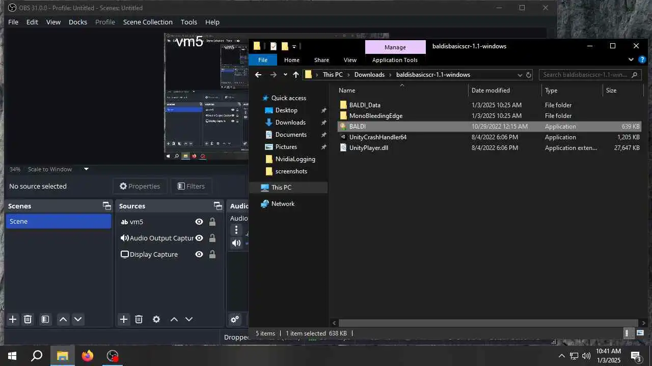Open OBS Tools menu

(188, 22)
